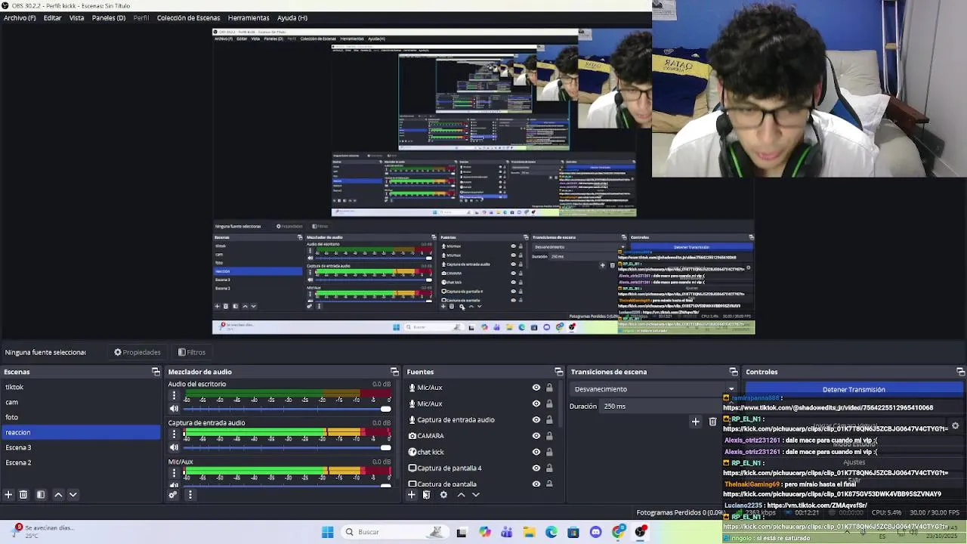Open the Ayuda (H) menu
Screen dimensions: 967x544
(292, 17)
